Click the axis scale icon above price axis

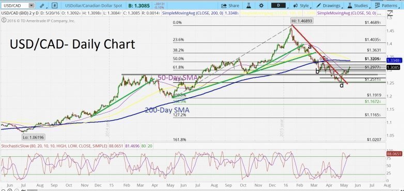(390, 13)
